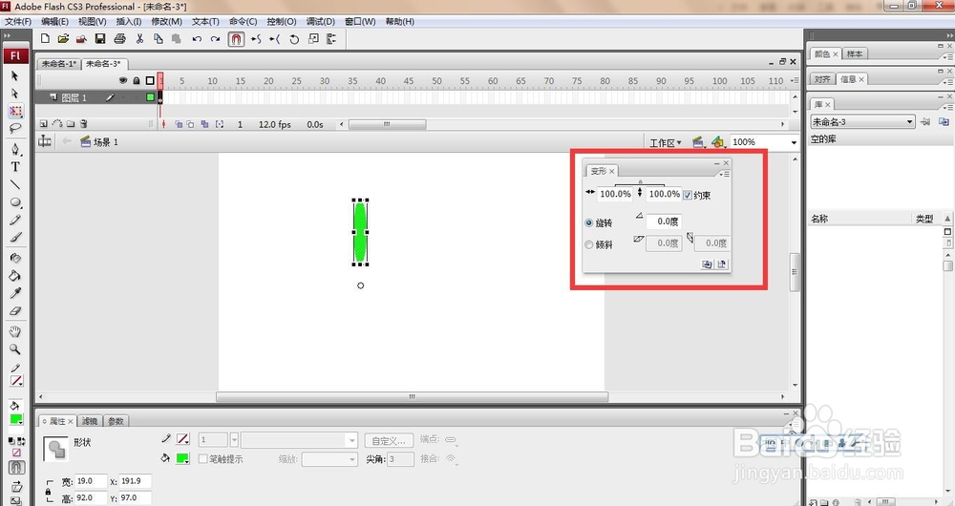955x506 pixels.
Task: Select the Ink Bottle tool
Action: 15,258
